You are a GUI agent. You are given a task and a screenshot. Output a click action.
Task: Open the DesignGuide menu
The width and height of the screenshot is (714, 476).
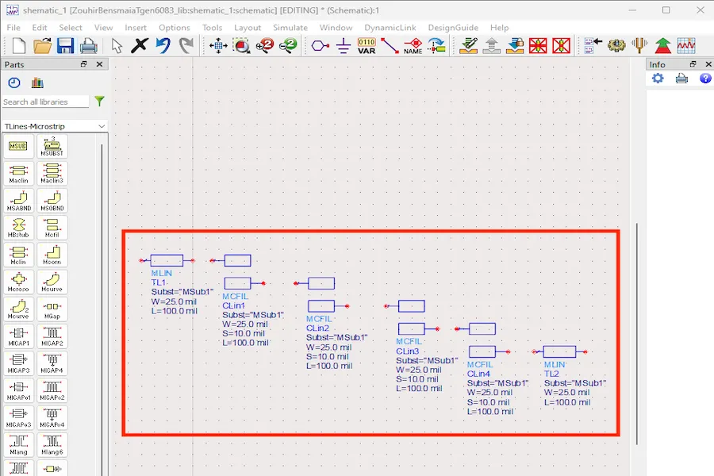(453, 28)
